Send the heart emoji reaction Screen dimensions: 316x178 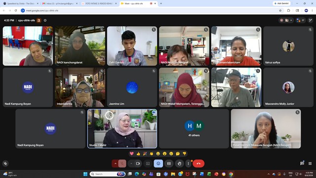132,154
